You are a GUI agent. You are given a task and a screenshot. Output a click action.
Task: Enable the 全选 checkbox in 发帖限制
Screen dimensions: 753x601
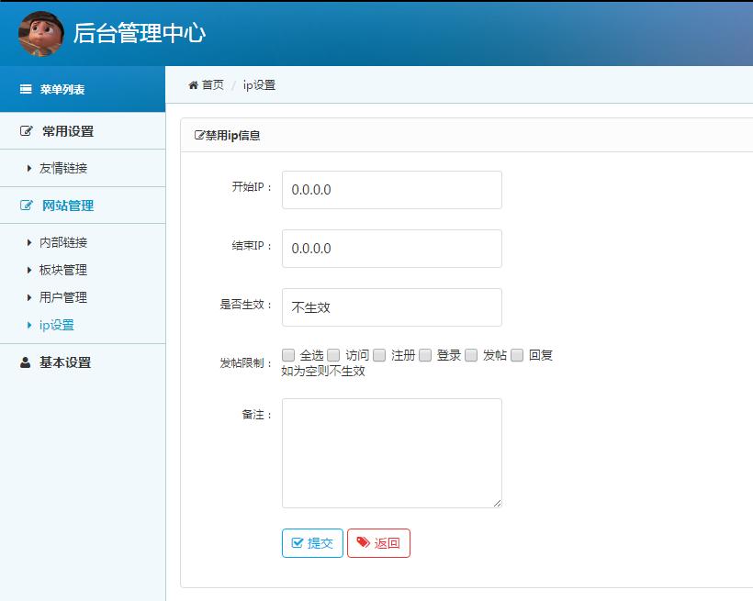point(288,354)
